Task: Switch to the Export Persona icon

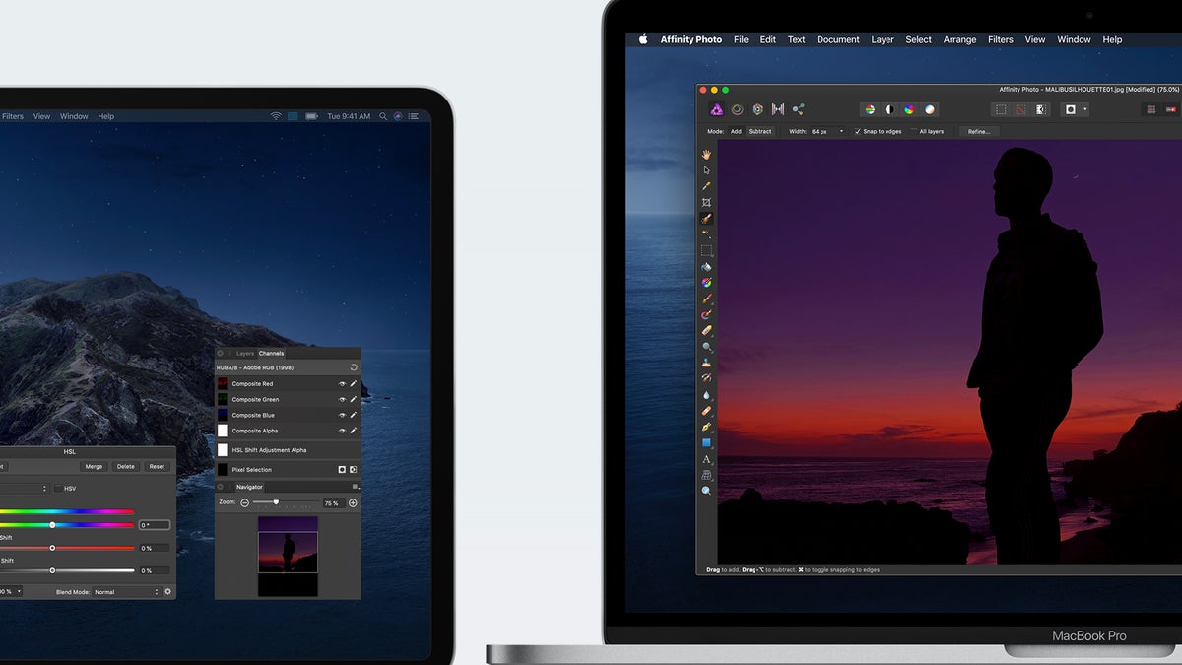Action: point(799,109)
